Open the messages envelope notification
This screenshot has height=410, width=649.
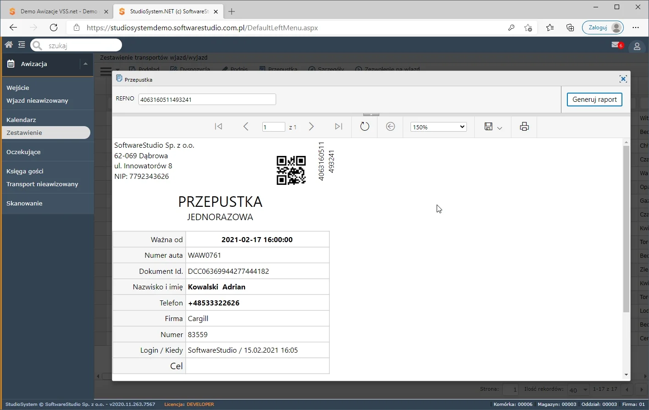pyautogui.click(x=616, y=45)
